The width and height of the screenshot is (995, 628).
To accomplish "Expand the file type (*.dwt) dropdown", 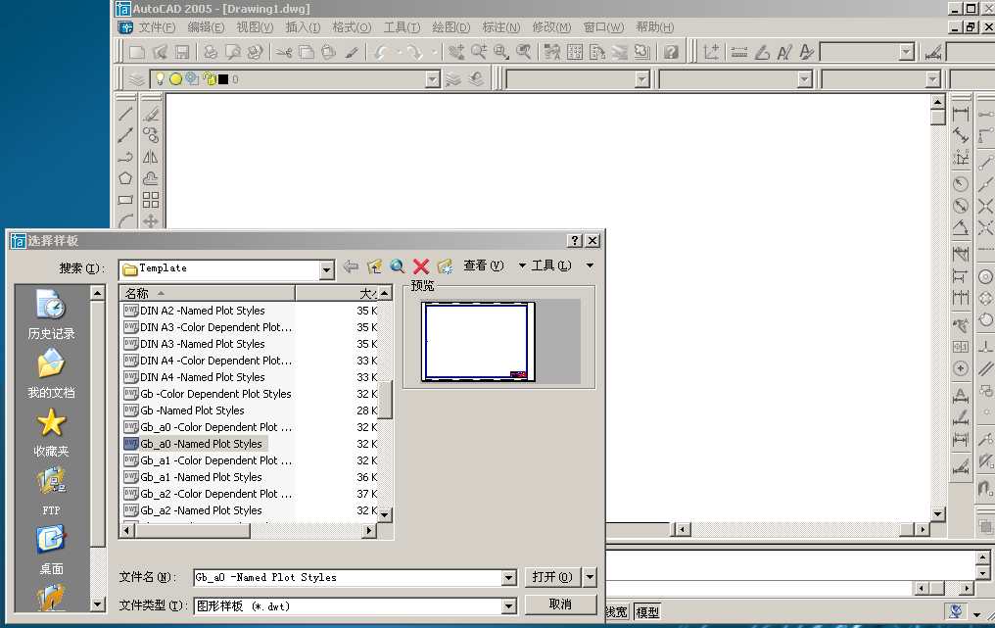I will pos(508,606).
